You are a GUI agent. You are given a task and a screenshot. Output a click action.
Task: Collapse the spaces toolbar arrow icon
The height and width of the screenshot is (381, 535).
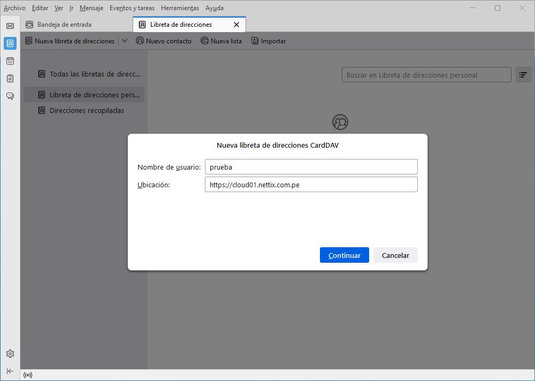(10, 371)
